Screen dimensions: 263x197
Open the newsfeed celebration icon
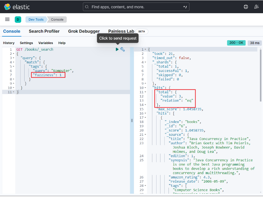(x=256, y=7)
